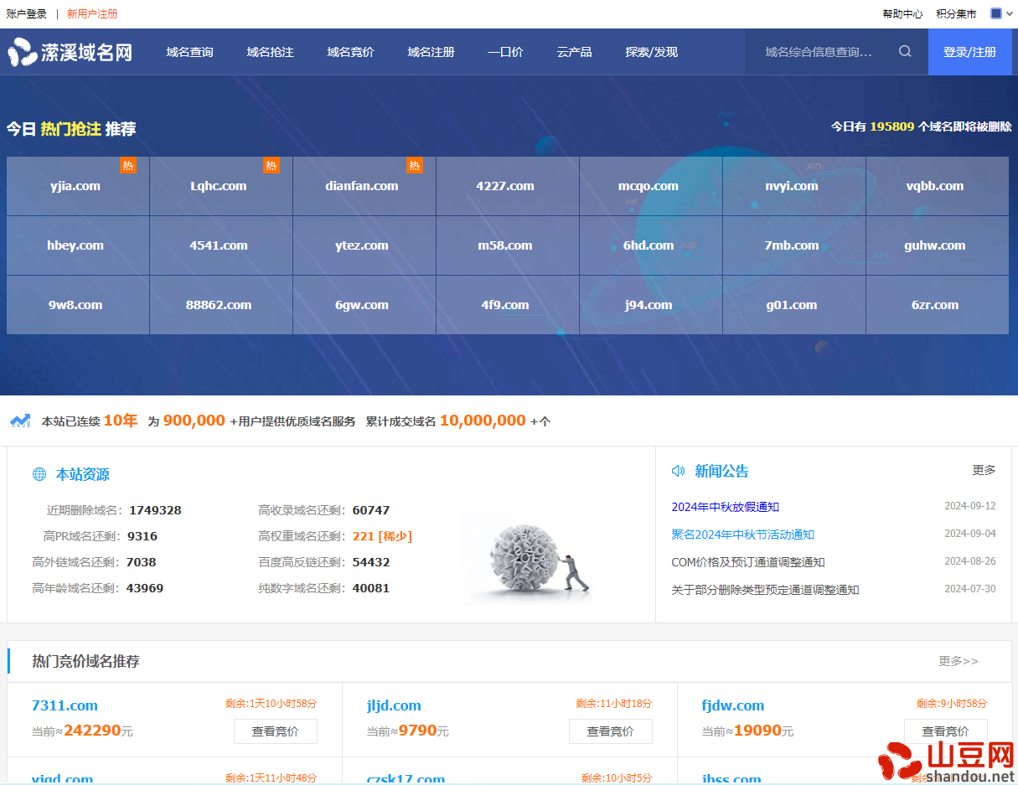The width and height of the screenshot is (1018, 785).
Task: Click the 热 badge on yjia.com
Action: click(x=128, y=166)
